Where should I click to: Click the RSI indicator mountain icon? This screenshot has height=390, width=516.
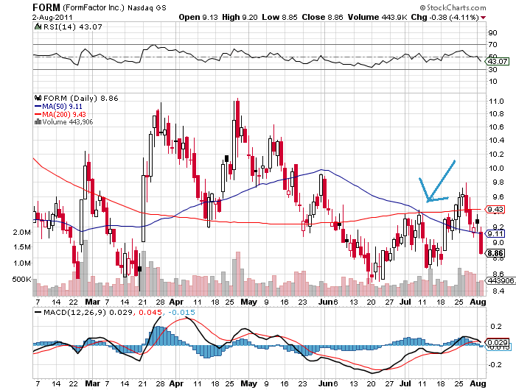coord(38,26)
